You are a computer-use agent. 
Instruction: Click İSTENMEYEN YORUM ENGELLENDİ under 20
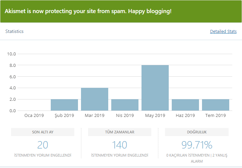pyautogui.click(x=43, y=155)
